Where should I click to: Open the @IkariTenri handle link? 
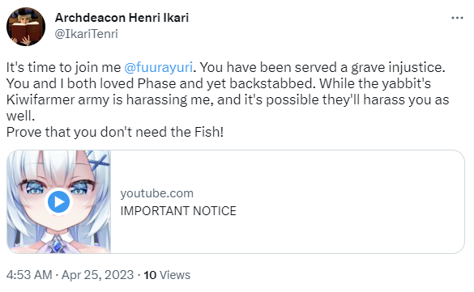86,34
